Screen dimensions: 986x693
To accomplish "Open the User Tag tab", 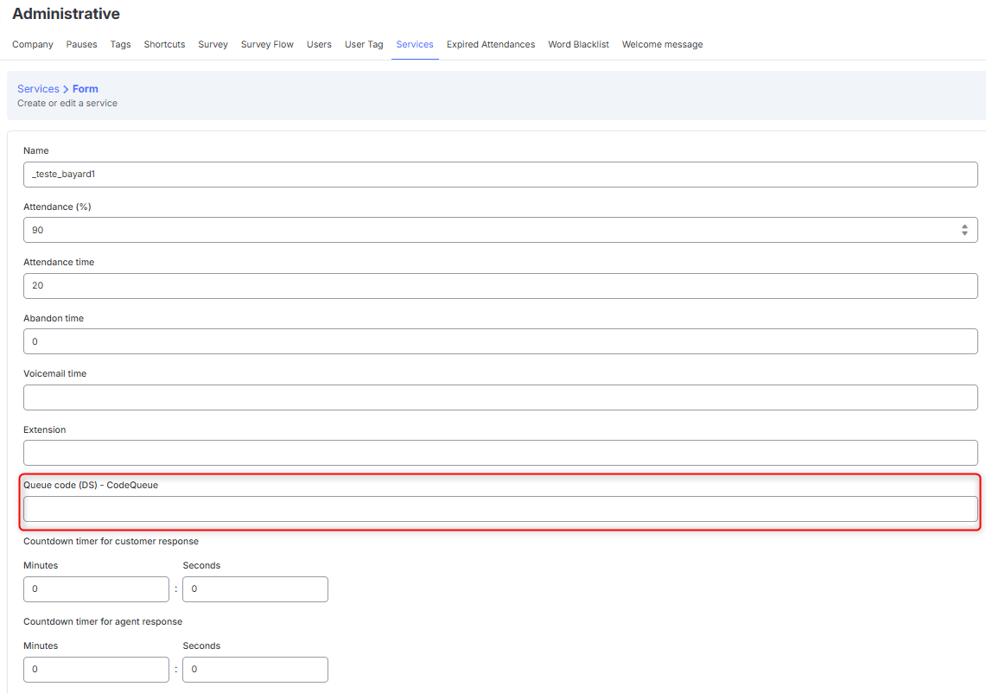I will coord(364,45).
